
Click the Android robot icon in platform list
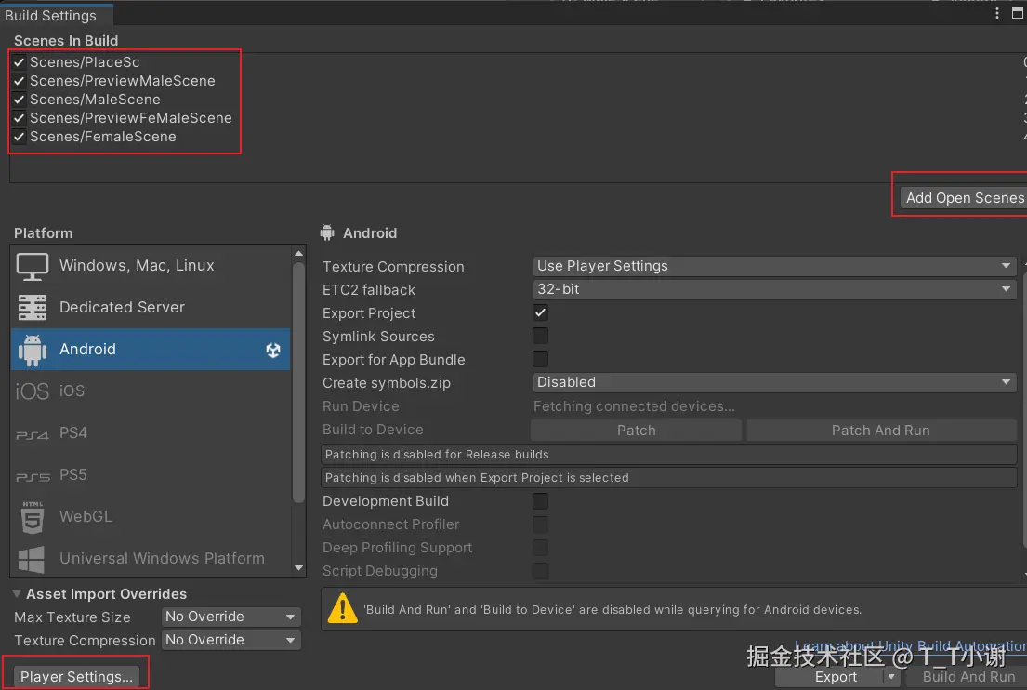coord(33,350)
